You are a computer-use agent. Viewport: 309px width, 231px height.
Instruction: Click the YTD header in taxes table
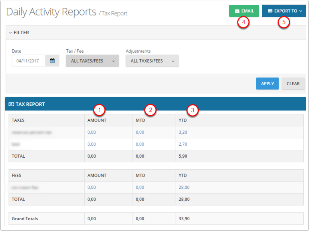pos(183,120)
